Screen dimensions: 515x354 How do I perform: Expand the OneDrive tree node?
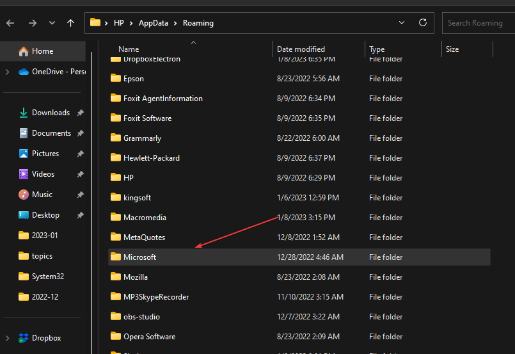click(x=8, y=72)
